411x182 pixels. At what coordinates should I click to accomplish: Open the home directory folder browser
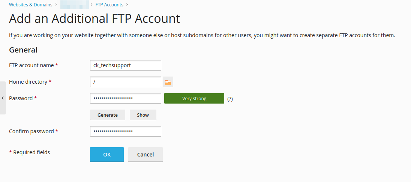(168, 82)
